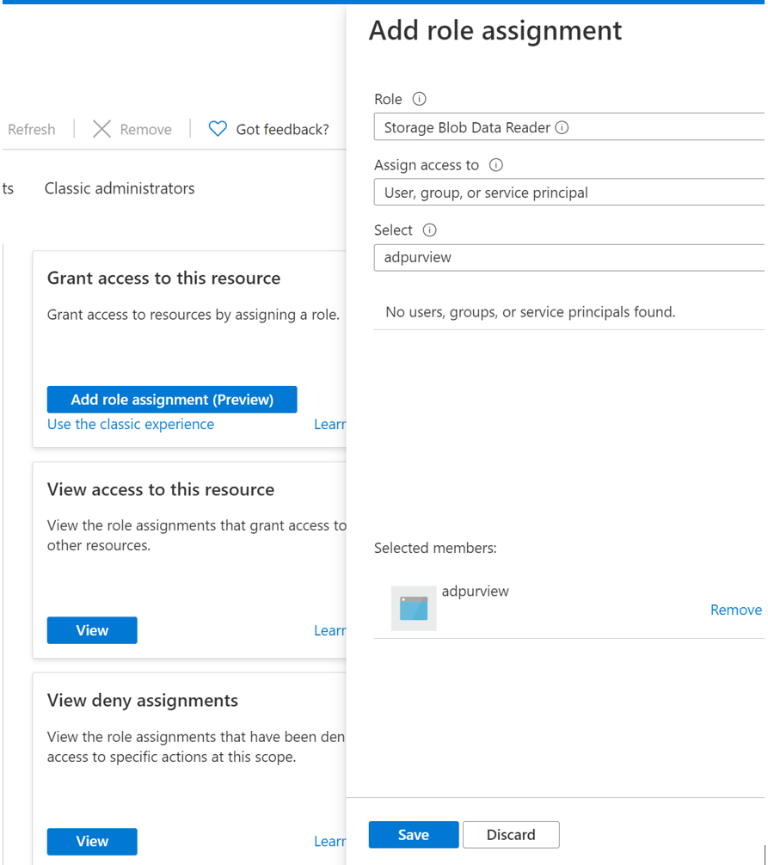Open Learn more link in Grant access card
This screenshot has width=768, height=865.
(330, 424)
